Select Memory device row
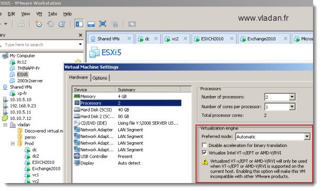 [127, 96]
